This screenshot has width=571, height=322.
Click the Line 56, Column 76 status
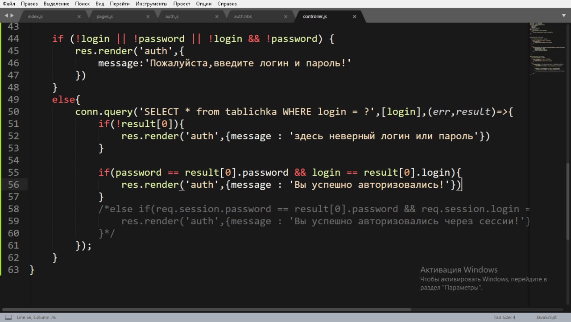tap(36, 318)
